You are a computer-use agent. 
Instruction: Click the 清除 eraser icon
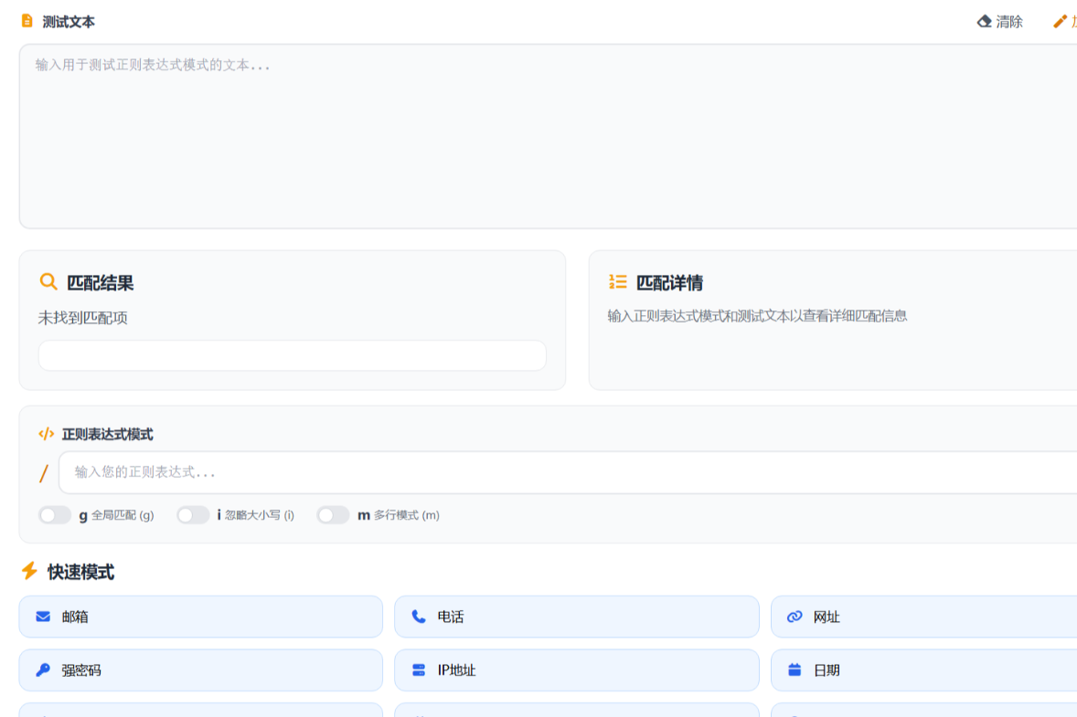(985, 21)
